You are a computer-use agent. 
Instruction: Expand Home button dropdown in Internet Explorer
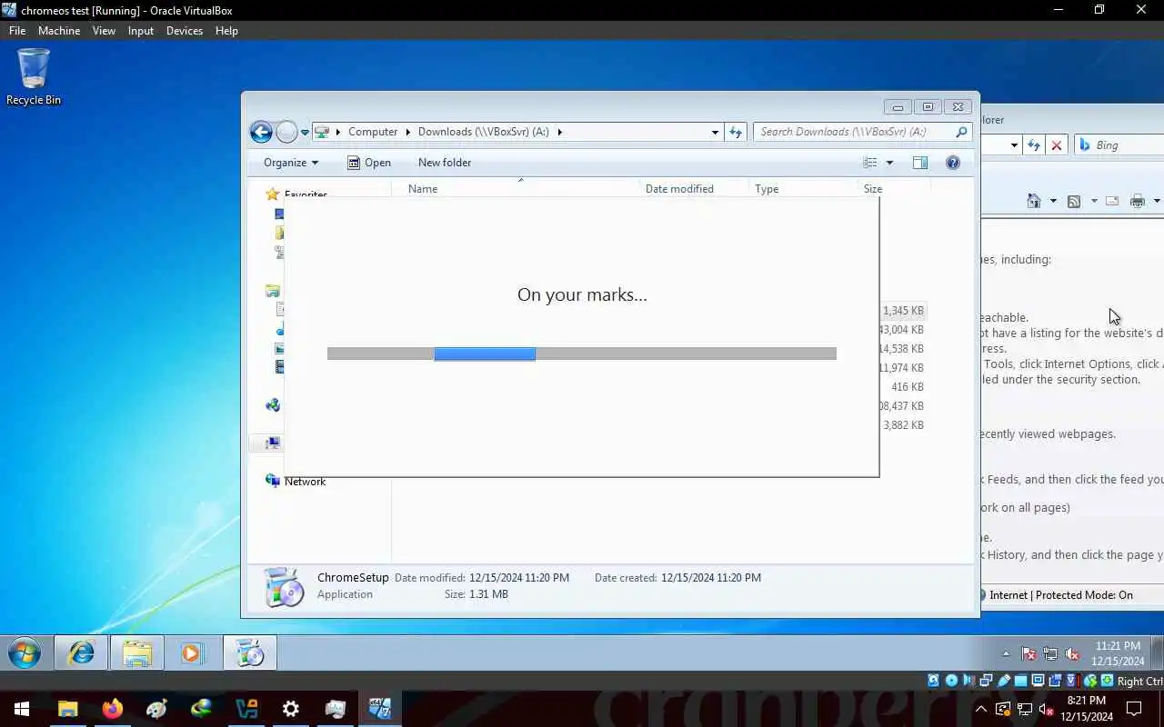(x=1053, y=201)
